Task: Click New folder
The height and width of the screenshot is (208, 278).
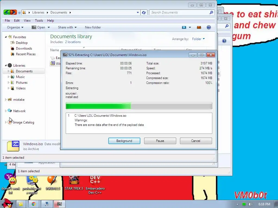Action: (93, 27)
